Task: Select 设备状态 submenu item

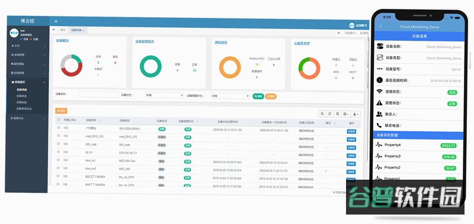Action: point(22,96)
